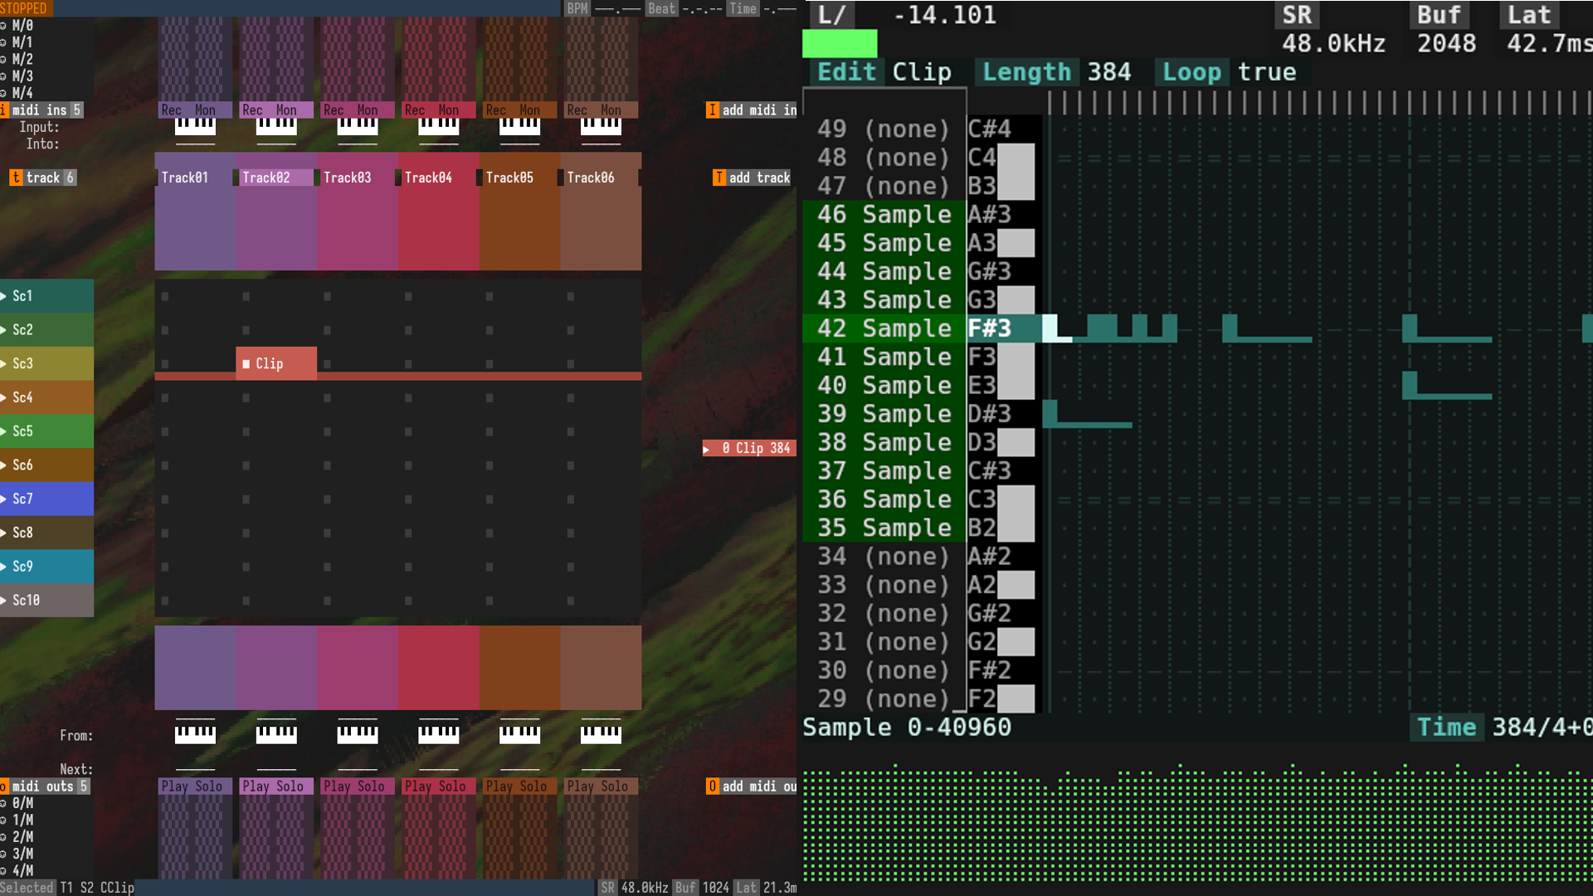Click the stop square on the Clip cell
This screenshot has height=896, width=1593.
[x=246, y=364]
